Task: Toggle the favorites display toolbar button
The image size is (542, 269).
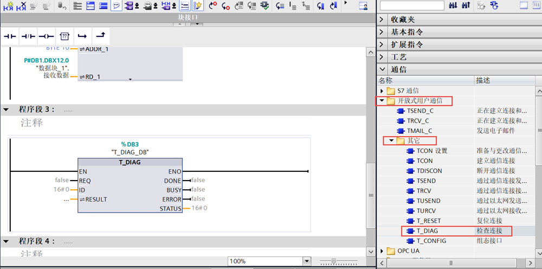Action: (198, 6)
